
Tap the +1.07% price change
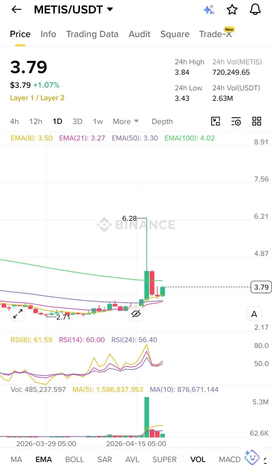(x=46, y=85)
